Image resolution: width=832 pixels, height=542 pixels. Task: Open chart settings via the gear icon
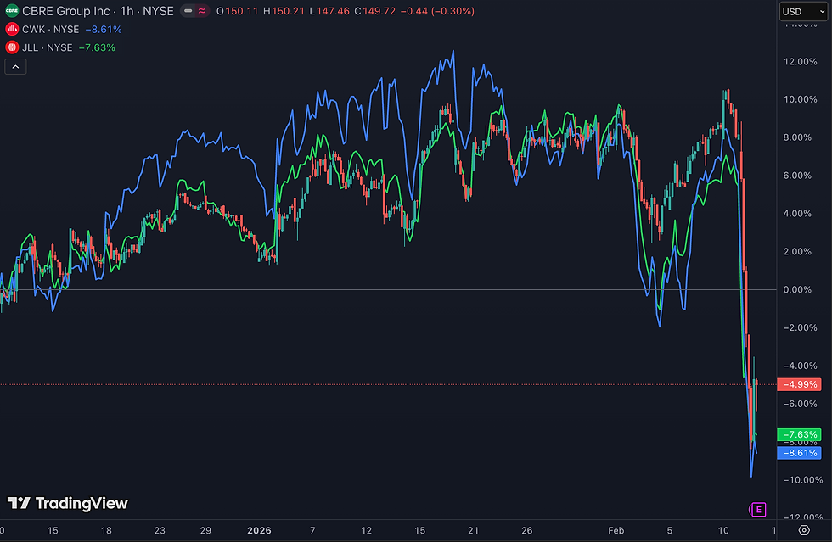pyautogui.click(x=804, y=530)
